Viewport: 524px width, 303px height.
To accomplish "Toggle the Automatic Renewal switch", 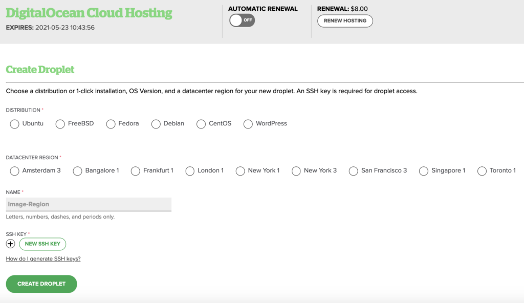I will pos(242,20).
